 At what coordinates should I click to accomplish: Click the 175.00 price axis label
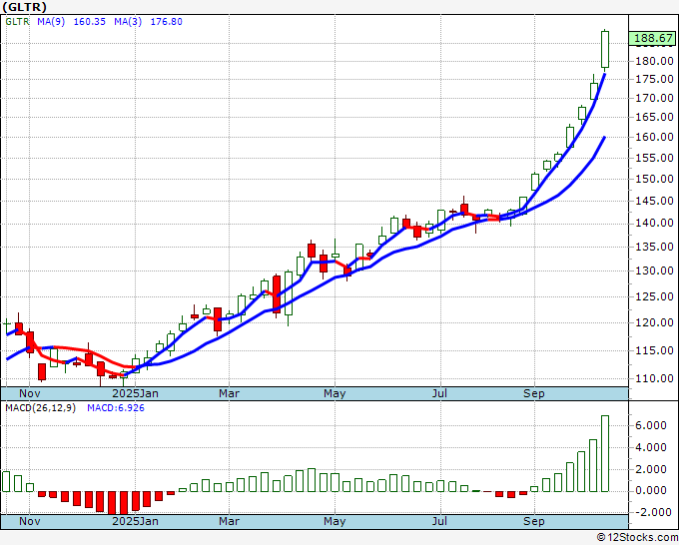[x=654, y=79]
